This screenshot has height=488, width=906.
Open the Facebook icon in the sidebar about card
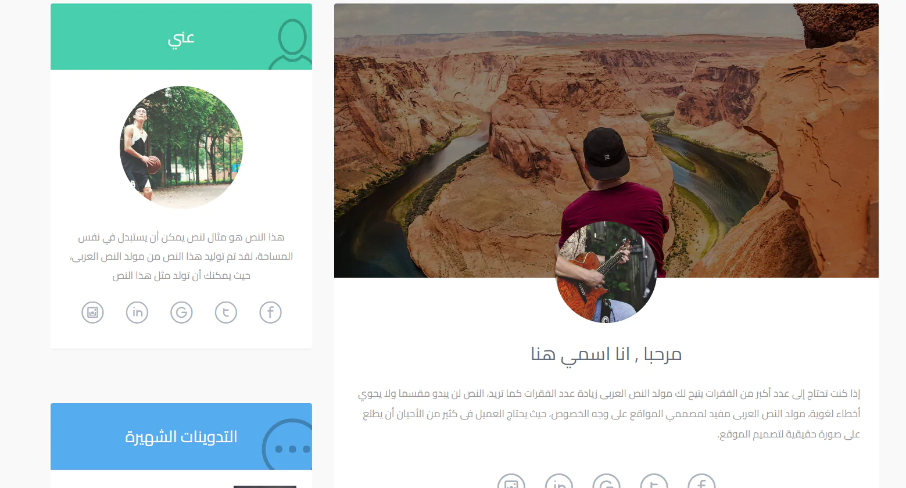[x=270, y=313]
